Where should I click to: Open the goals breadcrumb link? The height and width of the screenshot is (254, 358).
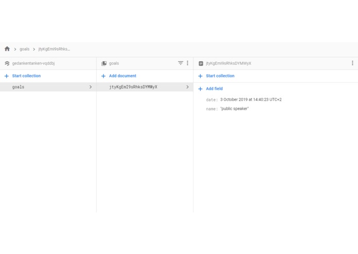click(24, 49)
